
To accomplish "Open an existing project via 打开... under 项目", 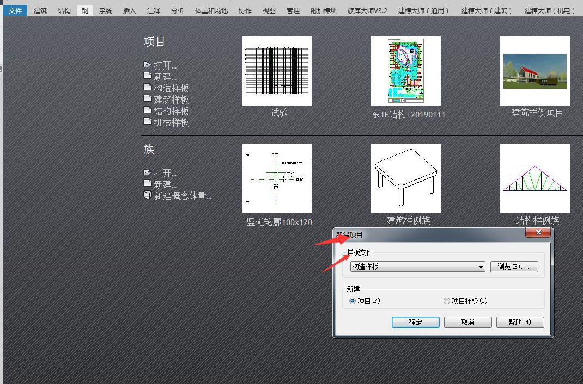I will pyautogui.click(x=165, y=65).
